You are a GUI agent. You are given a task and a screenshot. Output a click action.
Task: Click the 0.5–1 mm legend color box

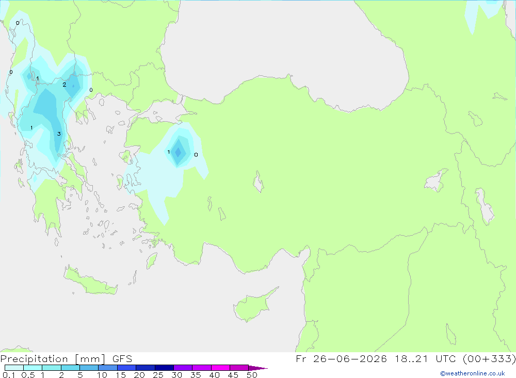point(33,368)
